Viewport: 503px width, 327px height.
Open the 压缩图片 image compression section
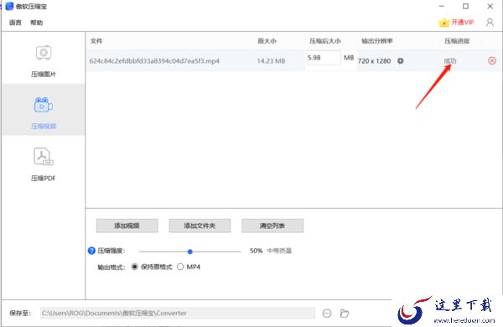[44, 60]
